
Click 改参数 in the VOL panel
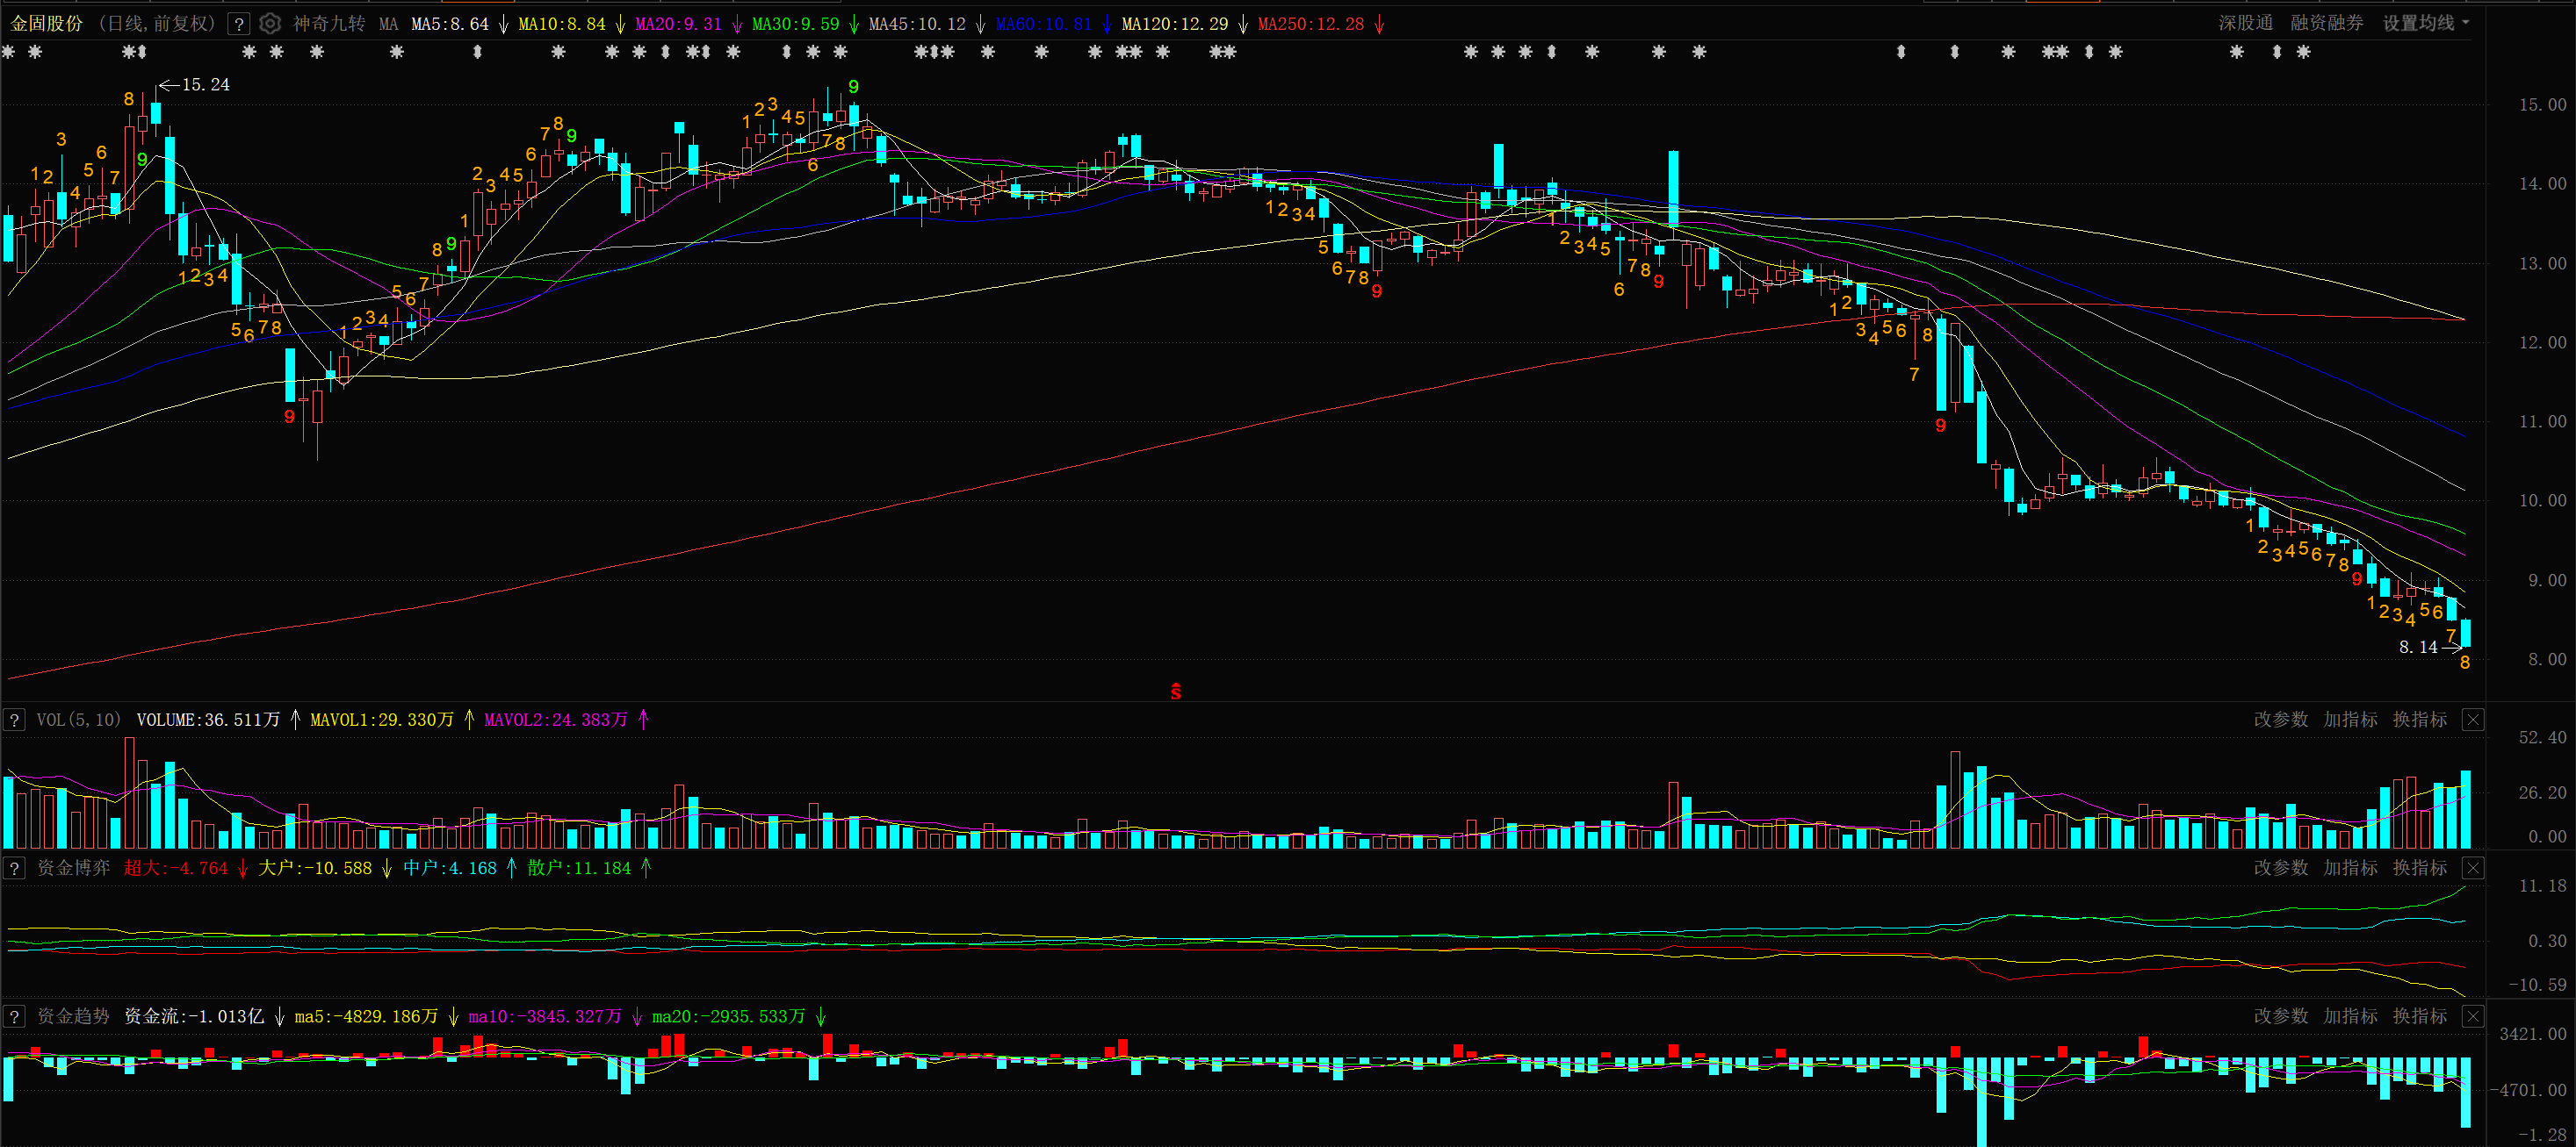pyautogui.click(x=2280, y=720)
